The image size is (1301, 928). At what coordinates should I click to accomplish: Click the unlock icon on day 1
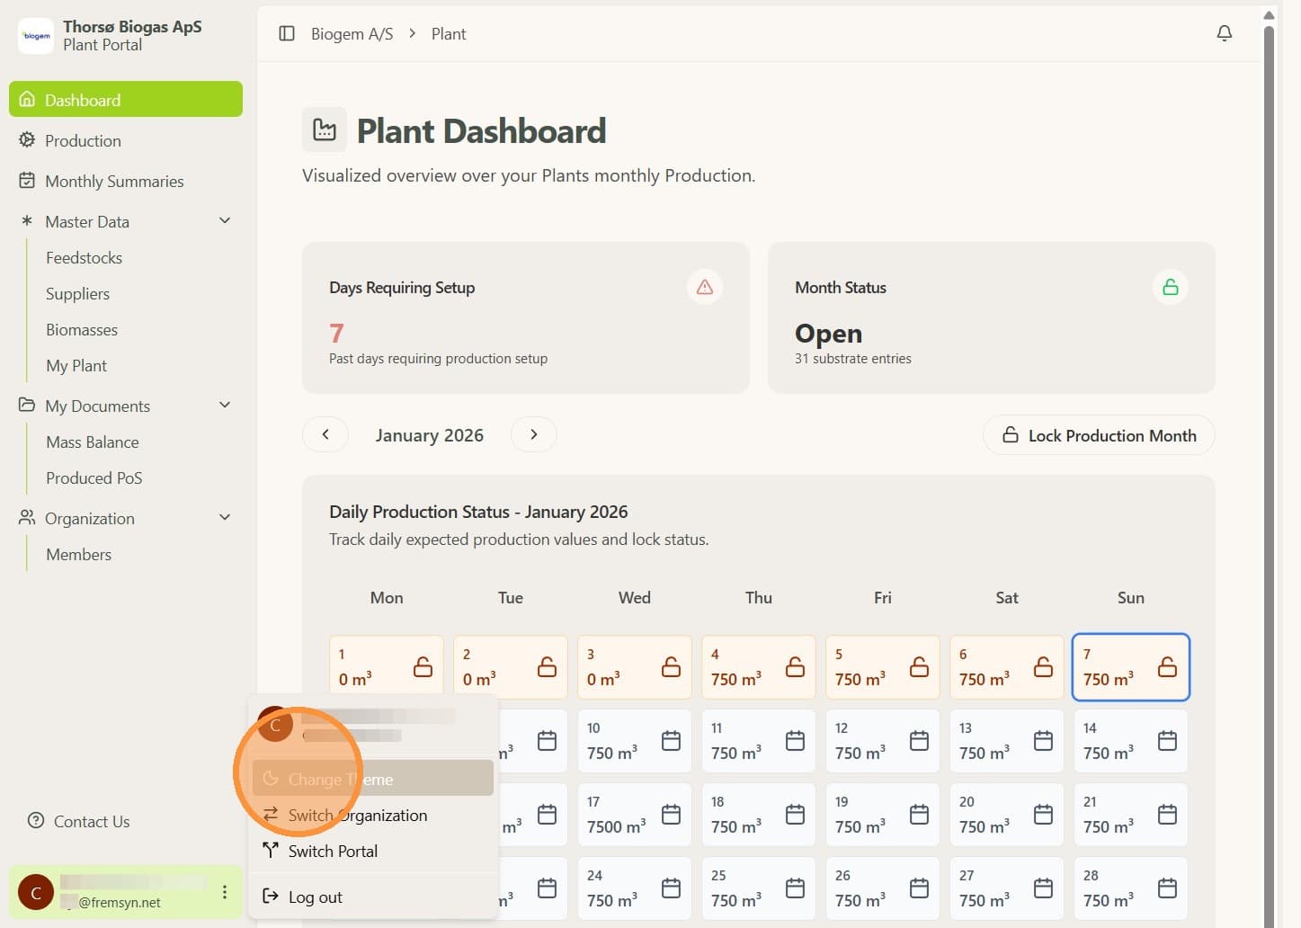click(423, 667)
